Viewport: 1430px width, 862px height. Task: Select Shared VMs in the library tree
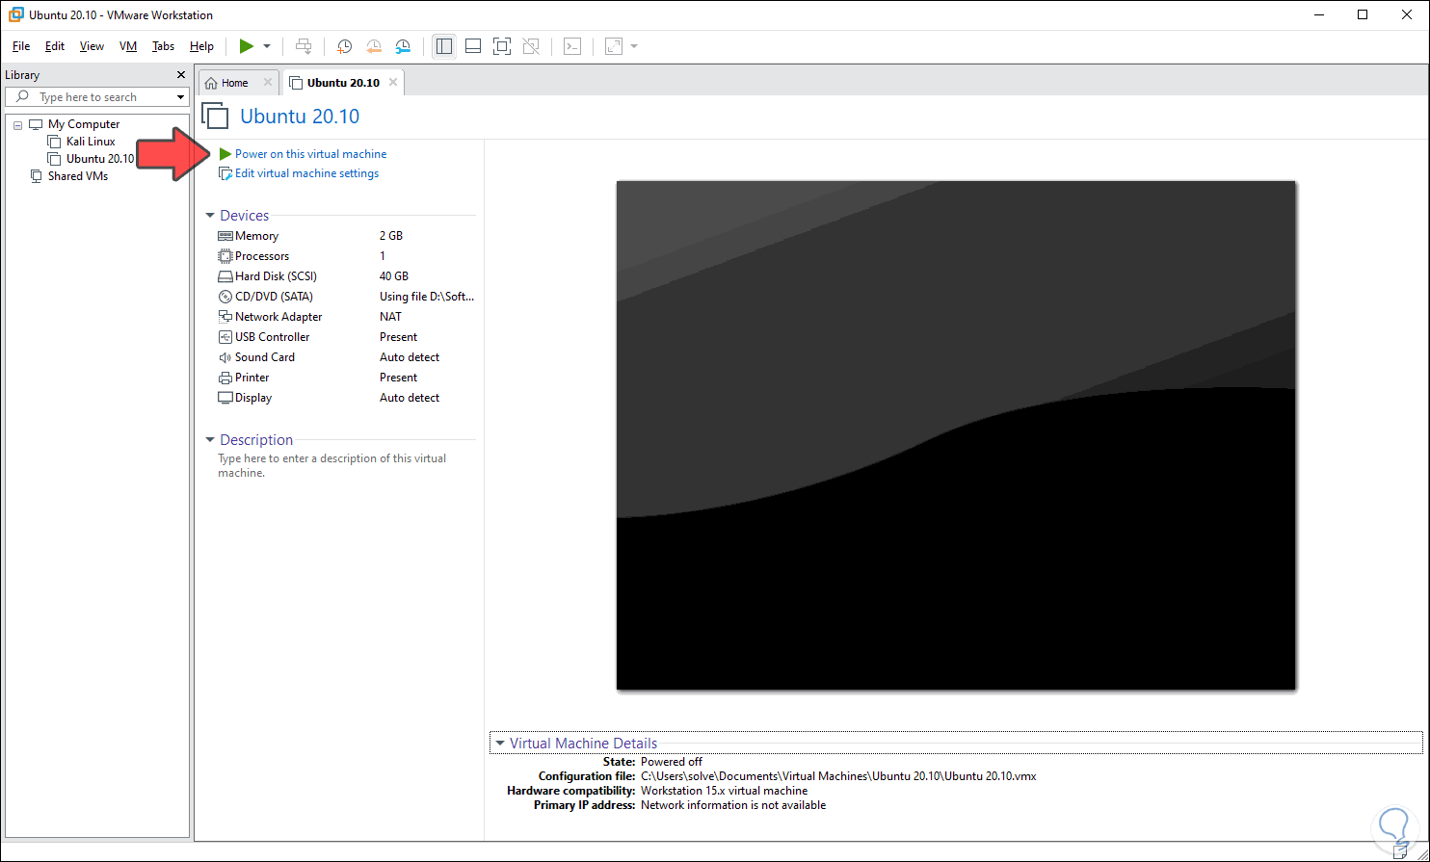(x=77, y=176)
